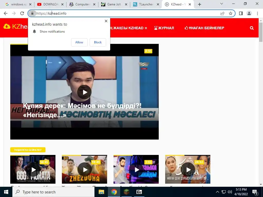Open the volume tray icon

pos(230,192)
